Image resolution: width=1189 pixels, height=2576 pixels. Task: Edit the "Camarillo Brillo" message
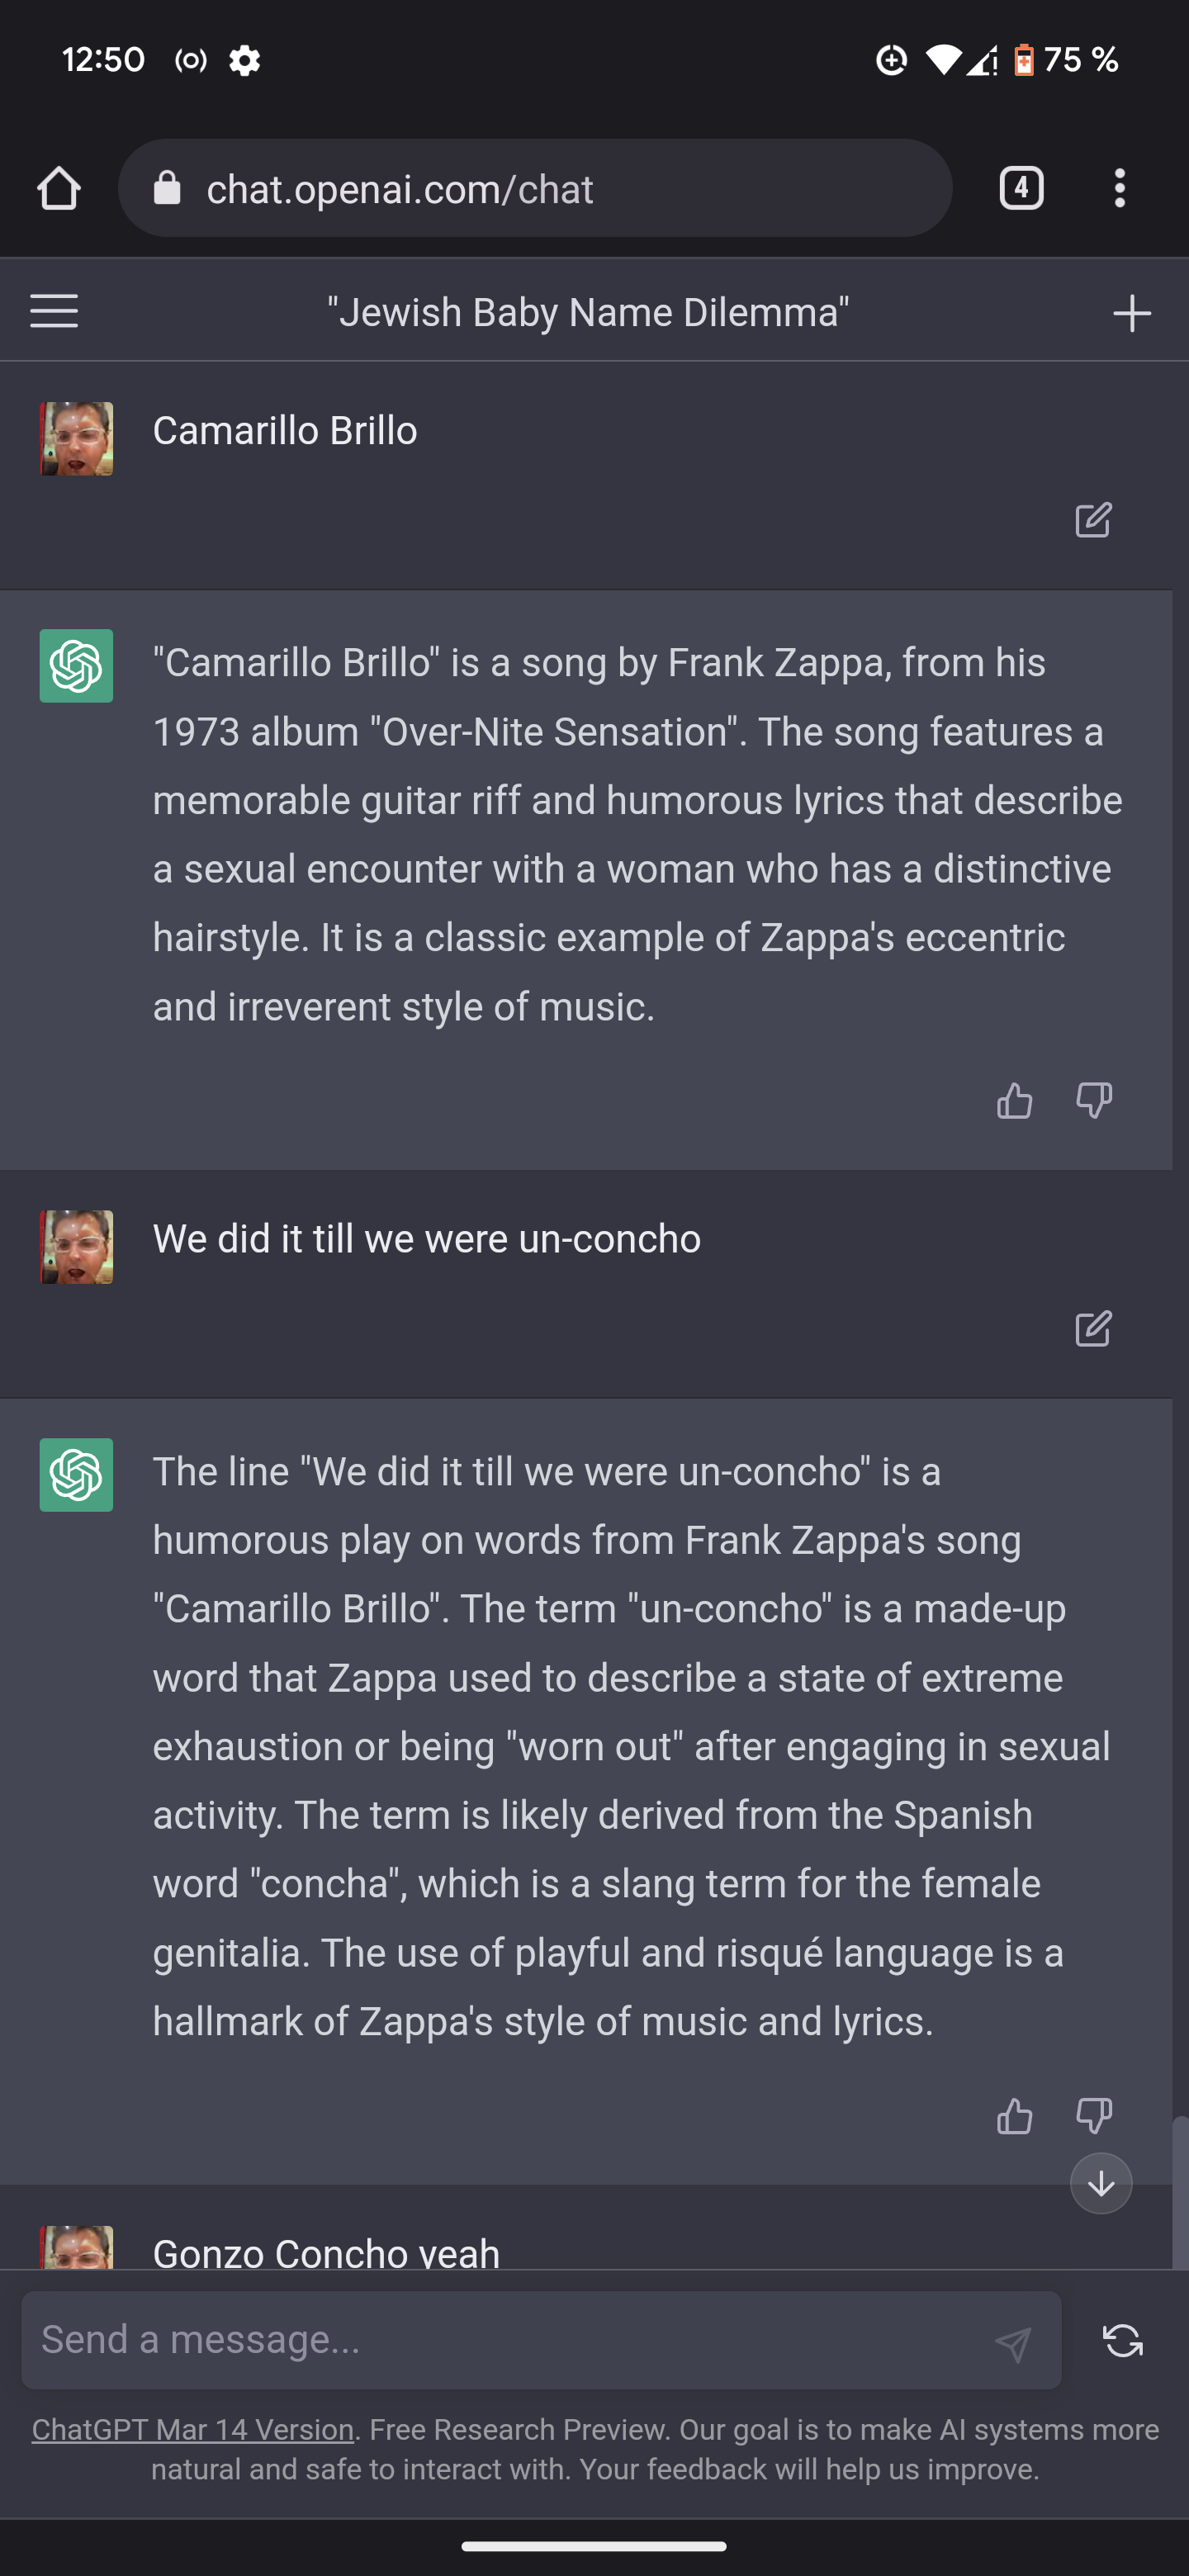[1092, 520]
